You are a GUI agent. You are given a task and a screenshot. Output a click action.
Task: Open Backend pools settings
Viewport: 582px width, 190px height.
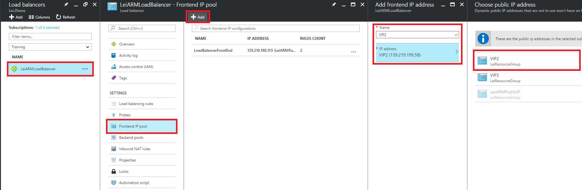coord(142,138)
